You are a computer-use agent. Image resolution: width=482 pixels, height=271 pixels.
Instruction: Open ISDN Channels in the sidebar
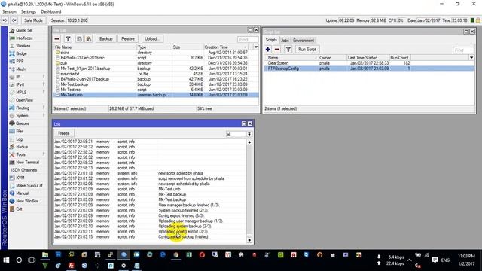pos(24,170)
